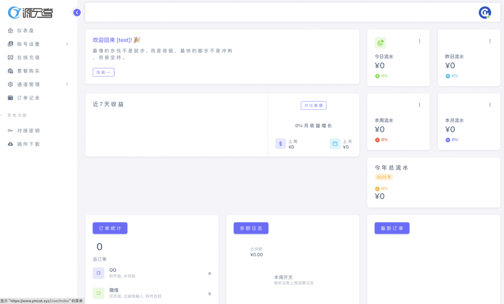Expand the 通道管理 submenu chevron

pyautogui.click(x=67, y=84)
